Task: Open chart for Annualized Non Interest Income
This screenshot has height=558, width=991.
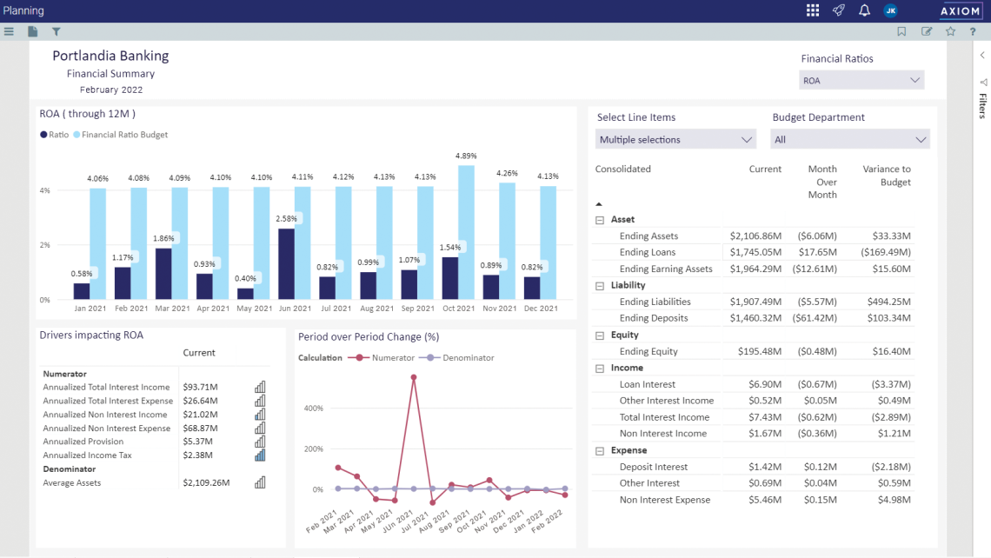Action: 260,415
